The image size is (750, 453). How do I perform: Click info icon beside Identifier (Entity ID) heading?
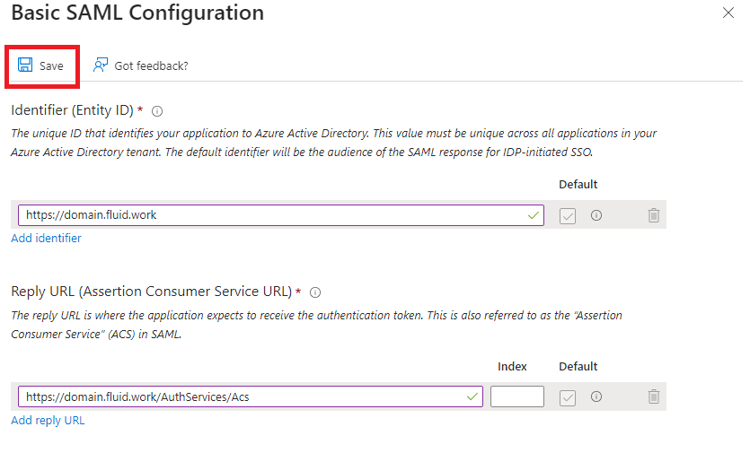tap(157, 111)
